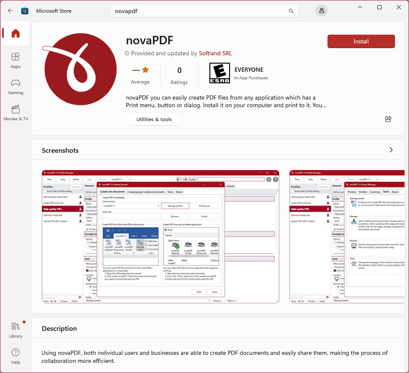This screenshot has width=409, height=373.
Task: Click the 'EVERYONE' rating text
Action: coord(249,70)
